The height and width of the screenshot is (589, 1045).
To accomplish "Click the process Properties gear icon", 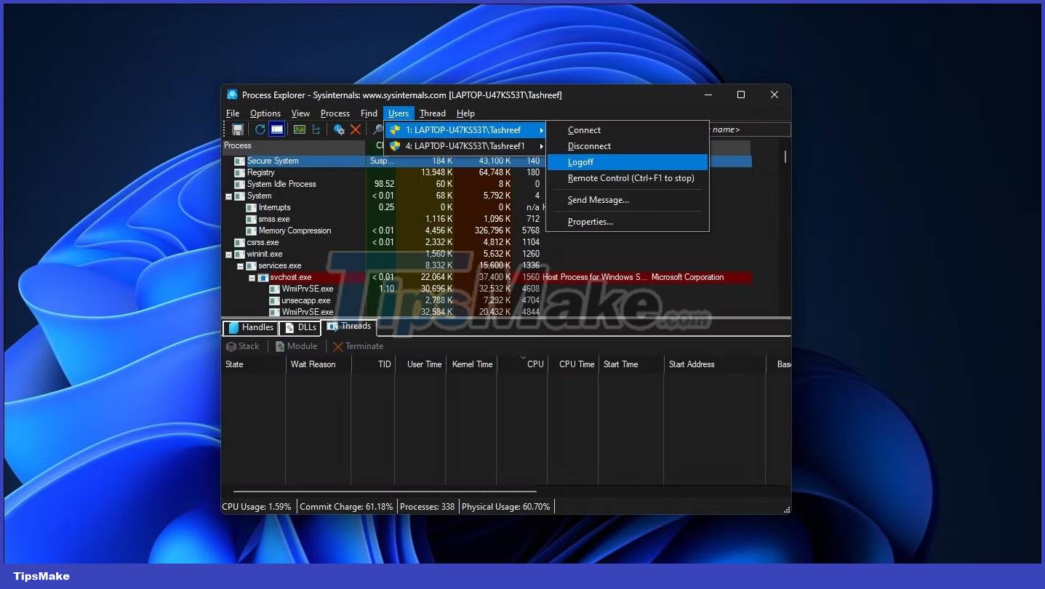I will click(339, 129).
